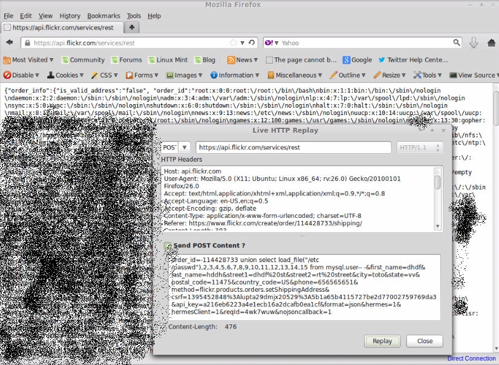The height and width of the screenshot is (365, 499).
Task: Open the Help menu
Action: [x=154, y=16]
